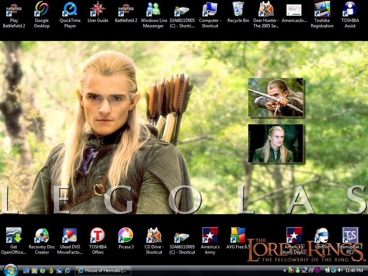Expand hidden system tray icons arrow

pos(285,271)
